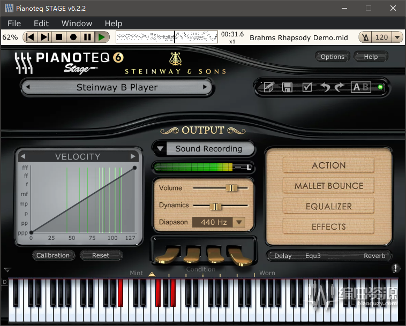
Task: Click the D label beside the keyboard
Action: coord(4,282)
